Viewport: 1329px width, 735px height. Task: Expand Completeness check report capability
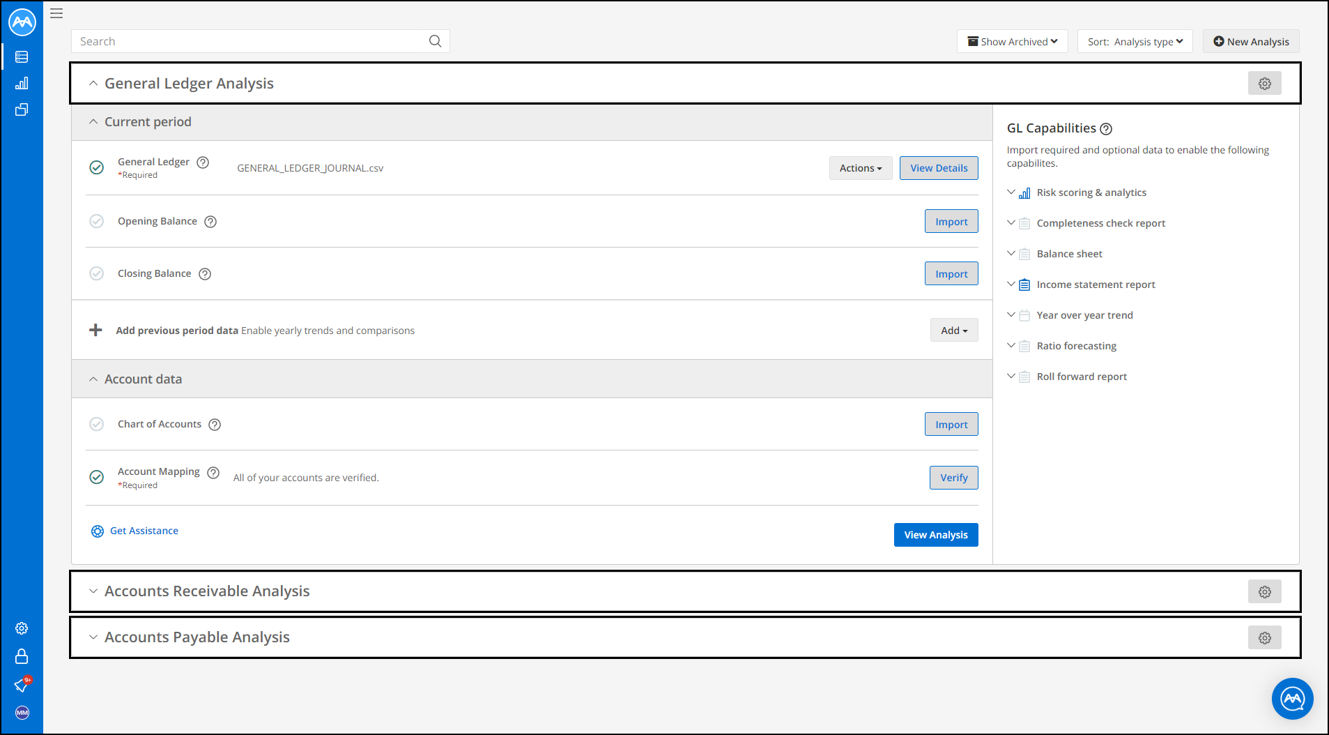click(x=1011, y=223)
